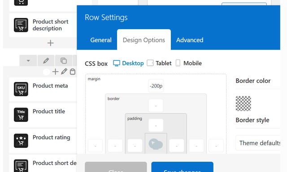The image size is (287, 172).
Task: Select the bottom Product short description icon
Action: [x=21, y=166]
